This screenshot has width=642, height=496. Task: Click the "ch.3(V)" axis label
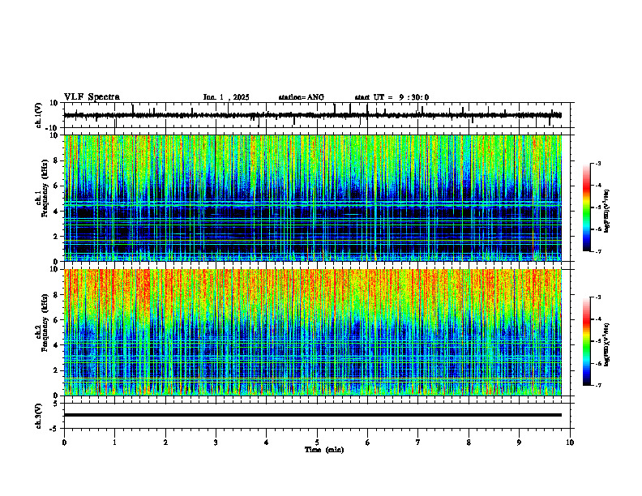coord(39,416)
